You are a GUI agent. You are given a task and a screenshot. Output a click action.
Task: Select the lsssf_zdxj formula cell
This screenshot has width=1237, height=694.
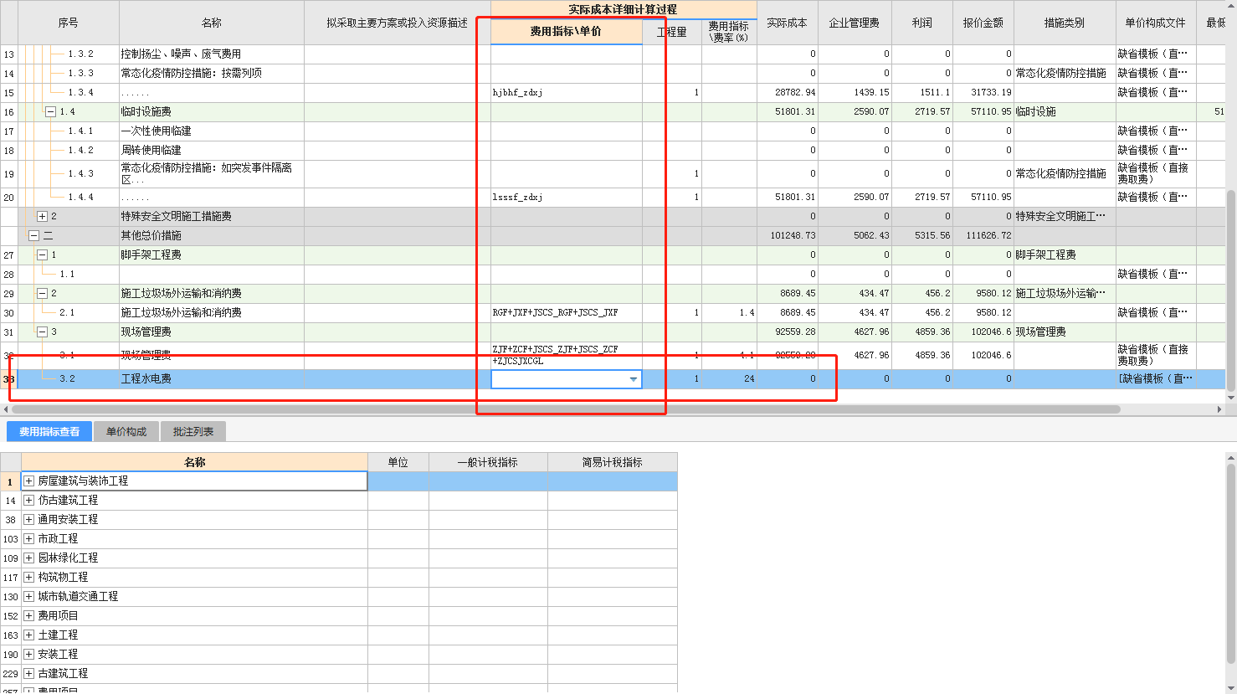tap(567, 198)
